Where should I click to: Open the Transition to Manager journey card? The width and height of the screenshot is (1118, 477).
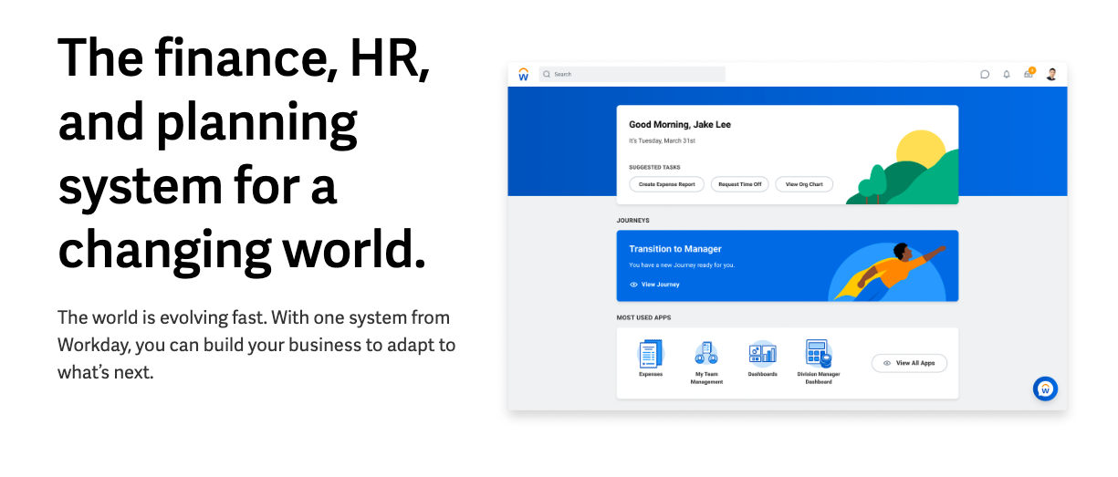788,265
